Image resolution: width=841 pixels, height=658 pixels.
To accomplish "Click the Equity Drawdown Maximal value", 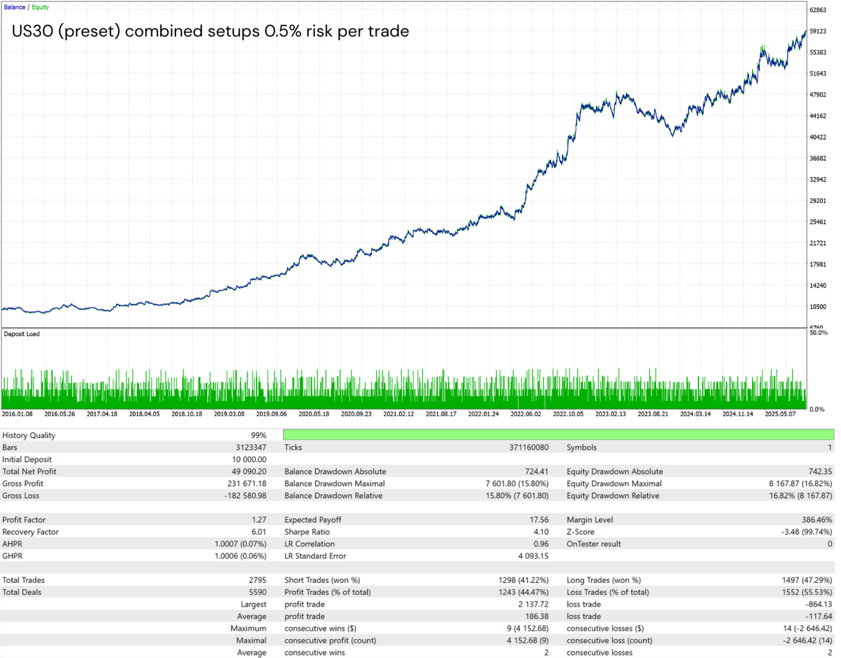I will pos(800,484).
